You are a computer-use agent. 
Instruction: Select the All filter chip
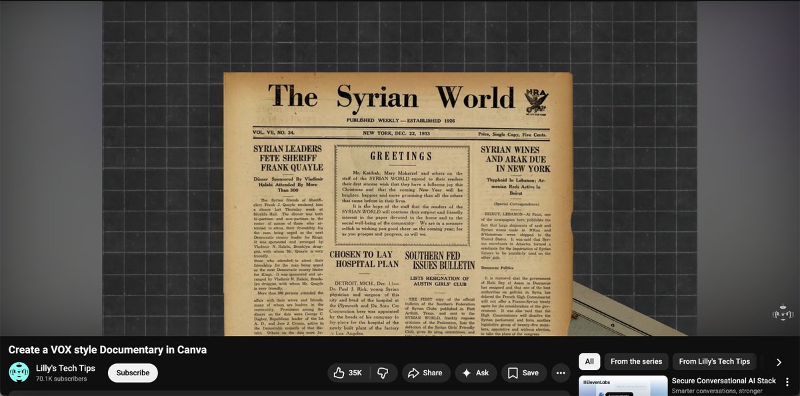tap(589, 361)
